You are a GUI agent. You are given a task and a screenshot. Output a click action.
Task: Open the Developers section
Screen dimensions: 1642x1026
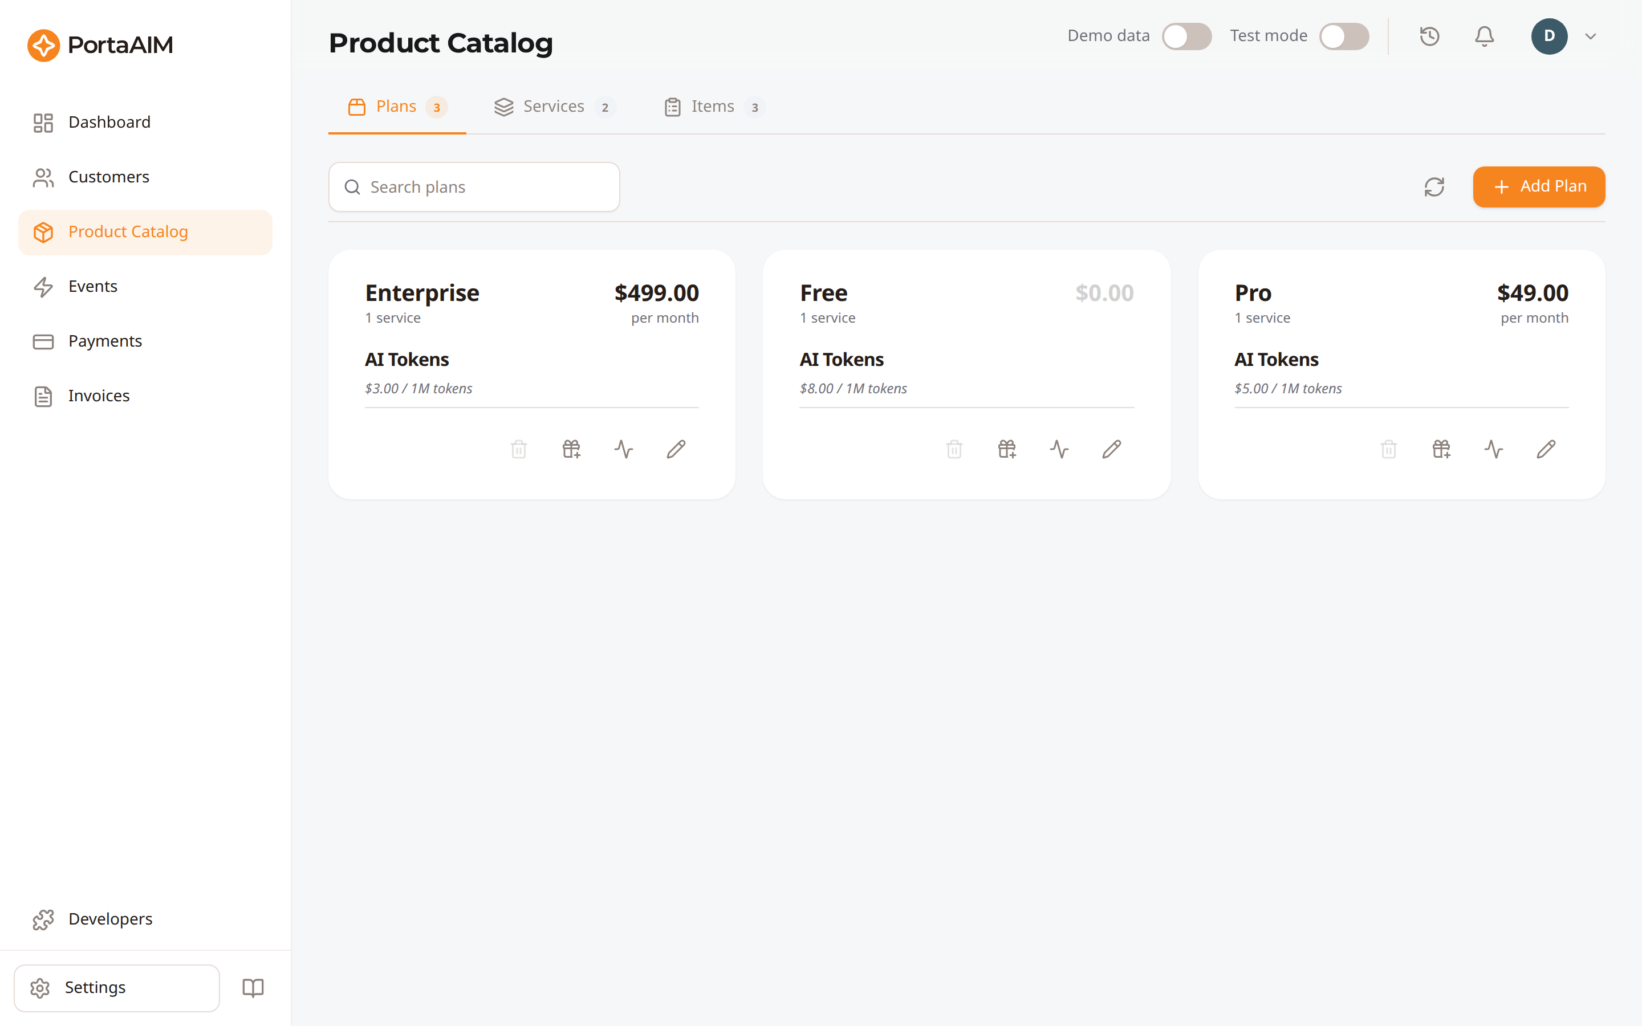(145, 919)
